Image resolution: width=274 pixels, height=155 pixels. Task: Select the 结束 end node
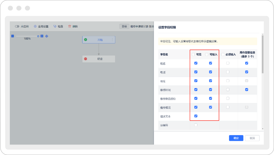(100, 59)
